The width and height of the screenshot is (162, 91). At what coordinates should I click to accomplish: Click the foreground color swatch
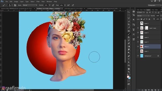(128, 77)
